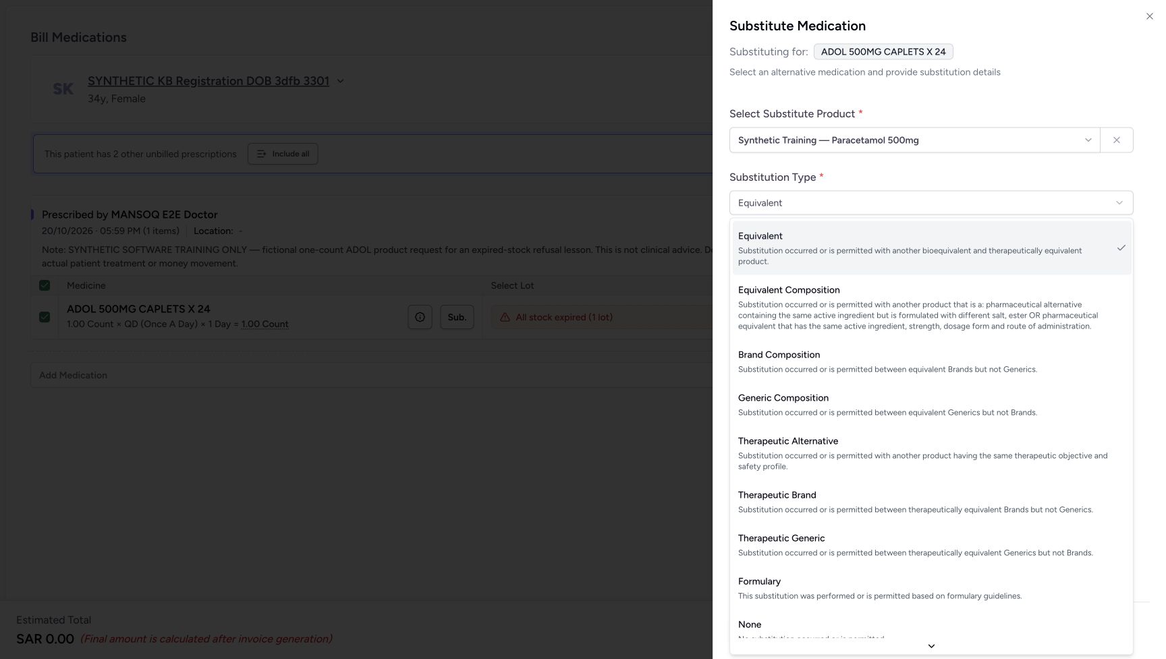The image size is (1166, 659).
Task: Open info icon for ADOL 500MG CAPLETS
Action: [x=420, y=317]
